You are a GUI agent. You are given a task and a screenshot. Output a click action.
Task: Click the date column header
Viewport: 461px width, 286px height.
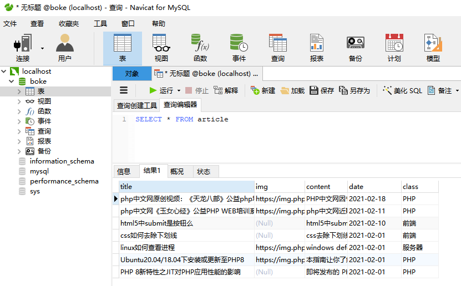pos(374,186)
